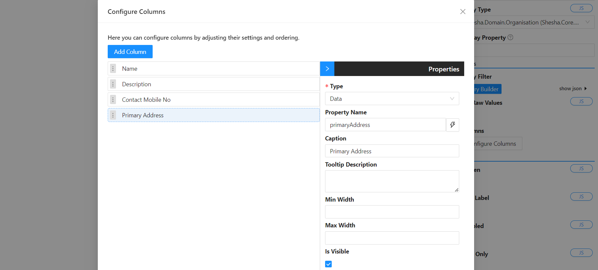Open the Shesha.Domain.Organisation entity type dropdown

pos(534,22)
